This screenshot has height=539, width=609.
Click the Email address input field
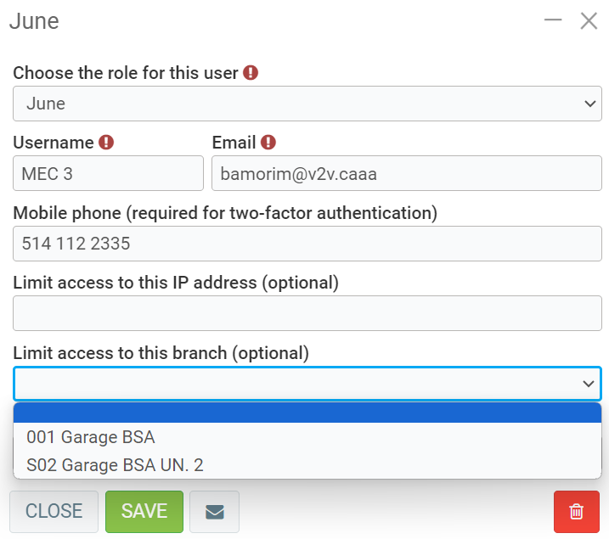click(406, 173)
